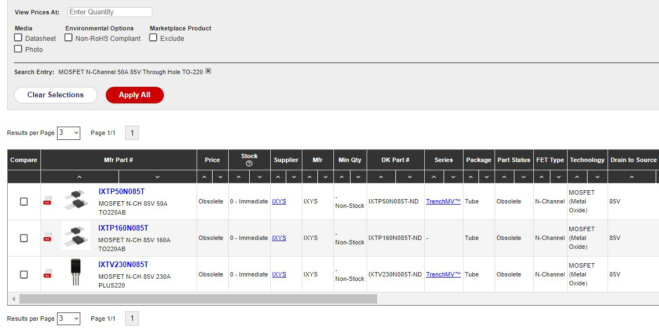Click the horizontal table scrollbar
659x334 pixels.
[198, 299]
